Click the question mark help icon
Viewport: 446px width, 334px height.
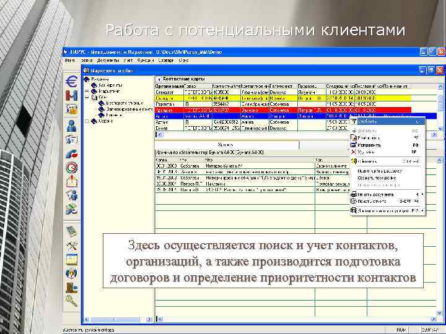pos(71,273)
